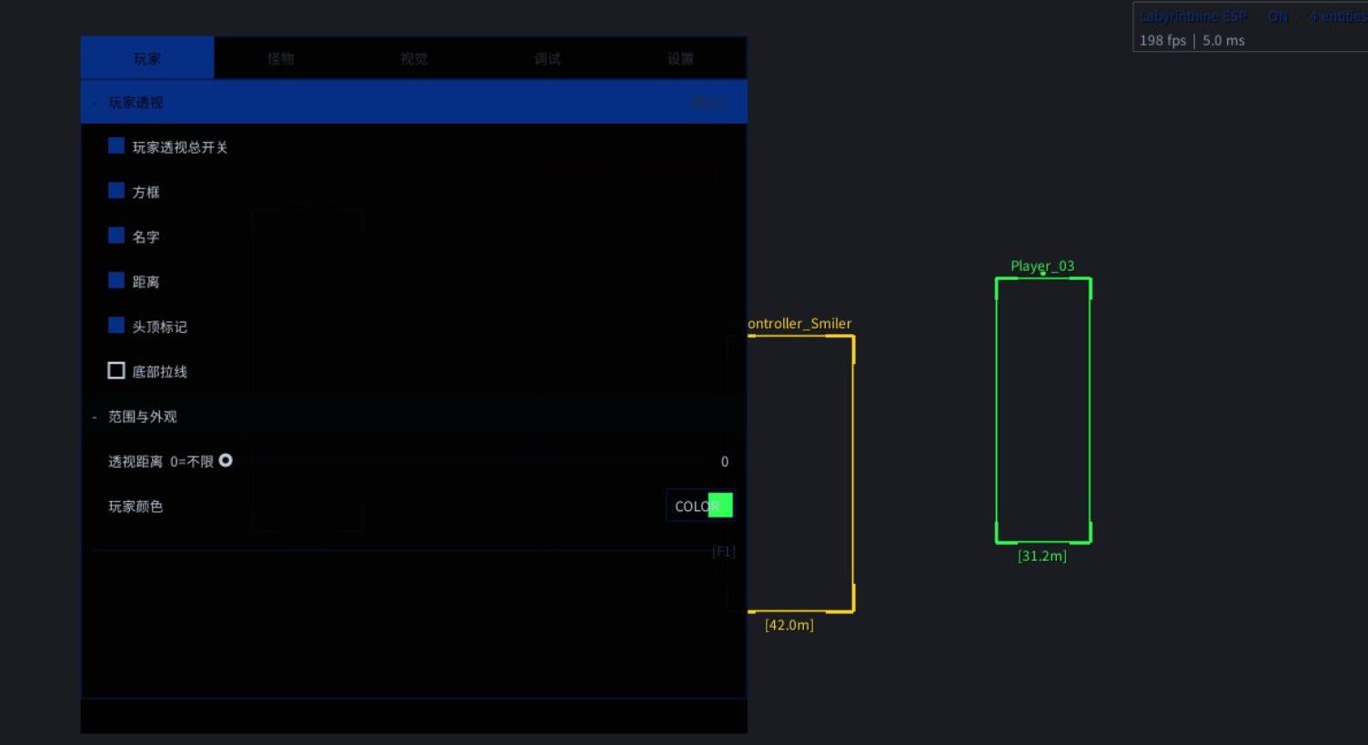Click the 透视距离 slider handle
1368x745 pixels.
pyautogui.click(x=226, y=460)
